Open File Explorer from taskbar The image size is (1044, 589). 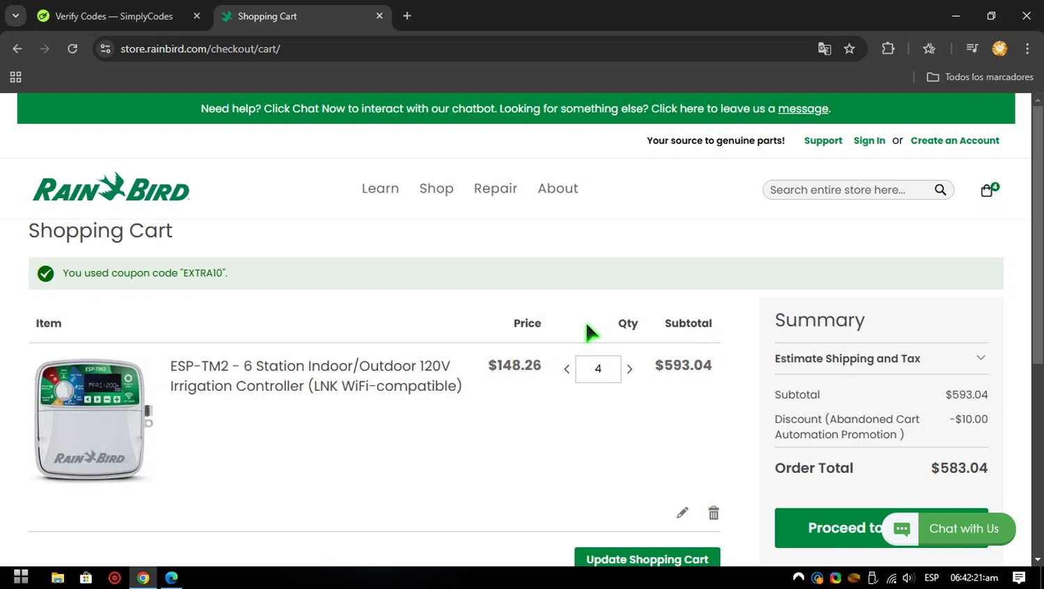tap(58, 577)
